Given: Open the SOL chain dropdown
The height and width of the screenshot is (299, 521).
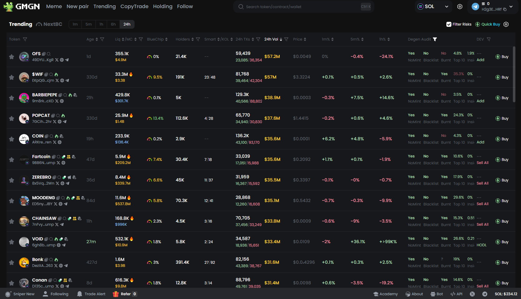Looking at the screenshot, I should (433, 7).
